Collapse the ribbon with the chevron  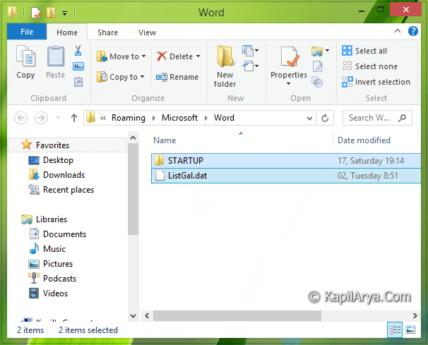pos(398,31)
